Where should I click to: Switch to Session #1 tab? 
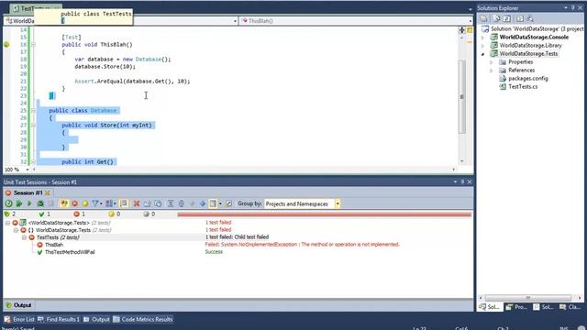(28, 192)
